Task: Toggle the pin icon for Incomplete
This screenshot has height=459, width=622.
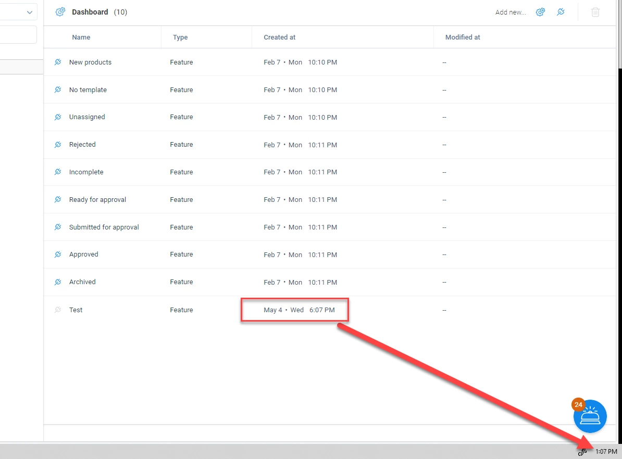Action: (58, 172)
